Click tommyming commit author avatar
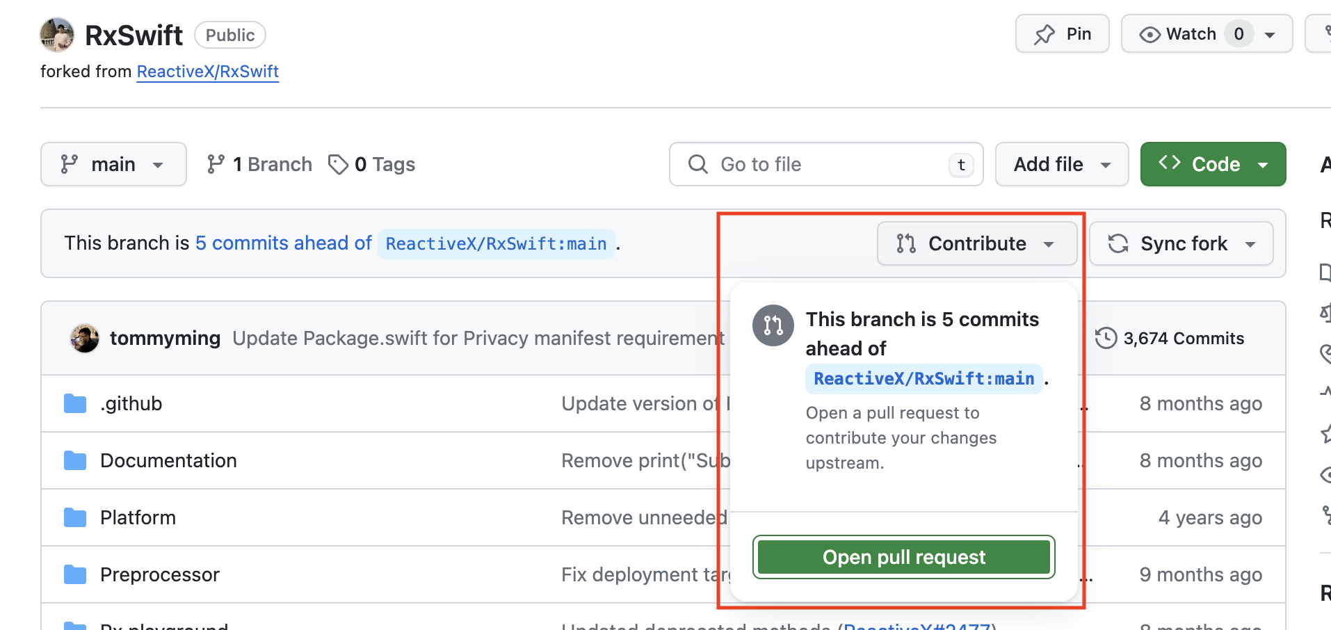Image resolution: width=1331 pixels, height=630 pixels. 85,339
